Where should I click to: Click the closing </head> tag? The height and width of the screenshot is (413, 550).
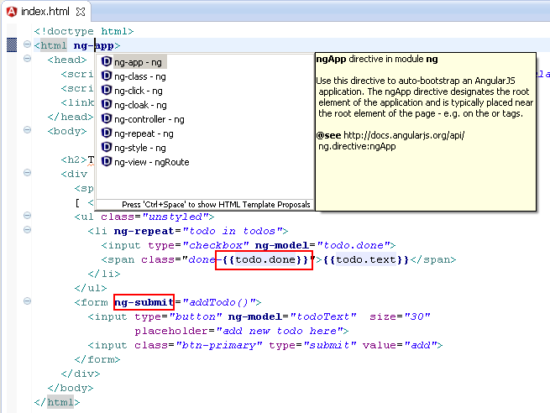point(71,117)
